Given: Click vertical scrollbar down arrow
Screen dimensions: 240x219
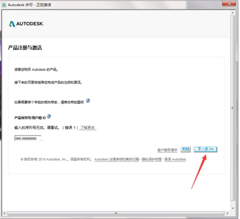Looking at the screenshot, I should (x=233, y=208).
